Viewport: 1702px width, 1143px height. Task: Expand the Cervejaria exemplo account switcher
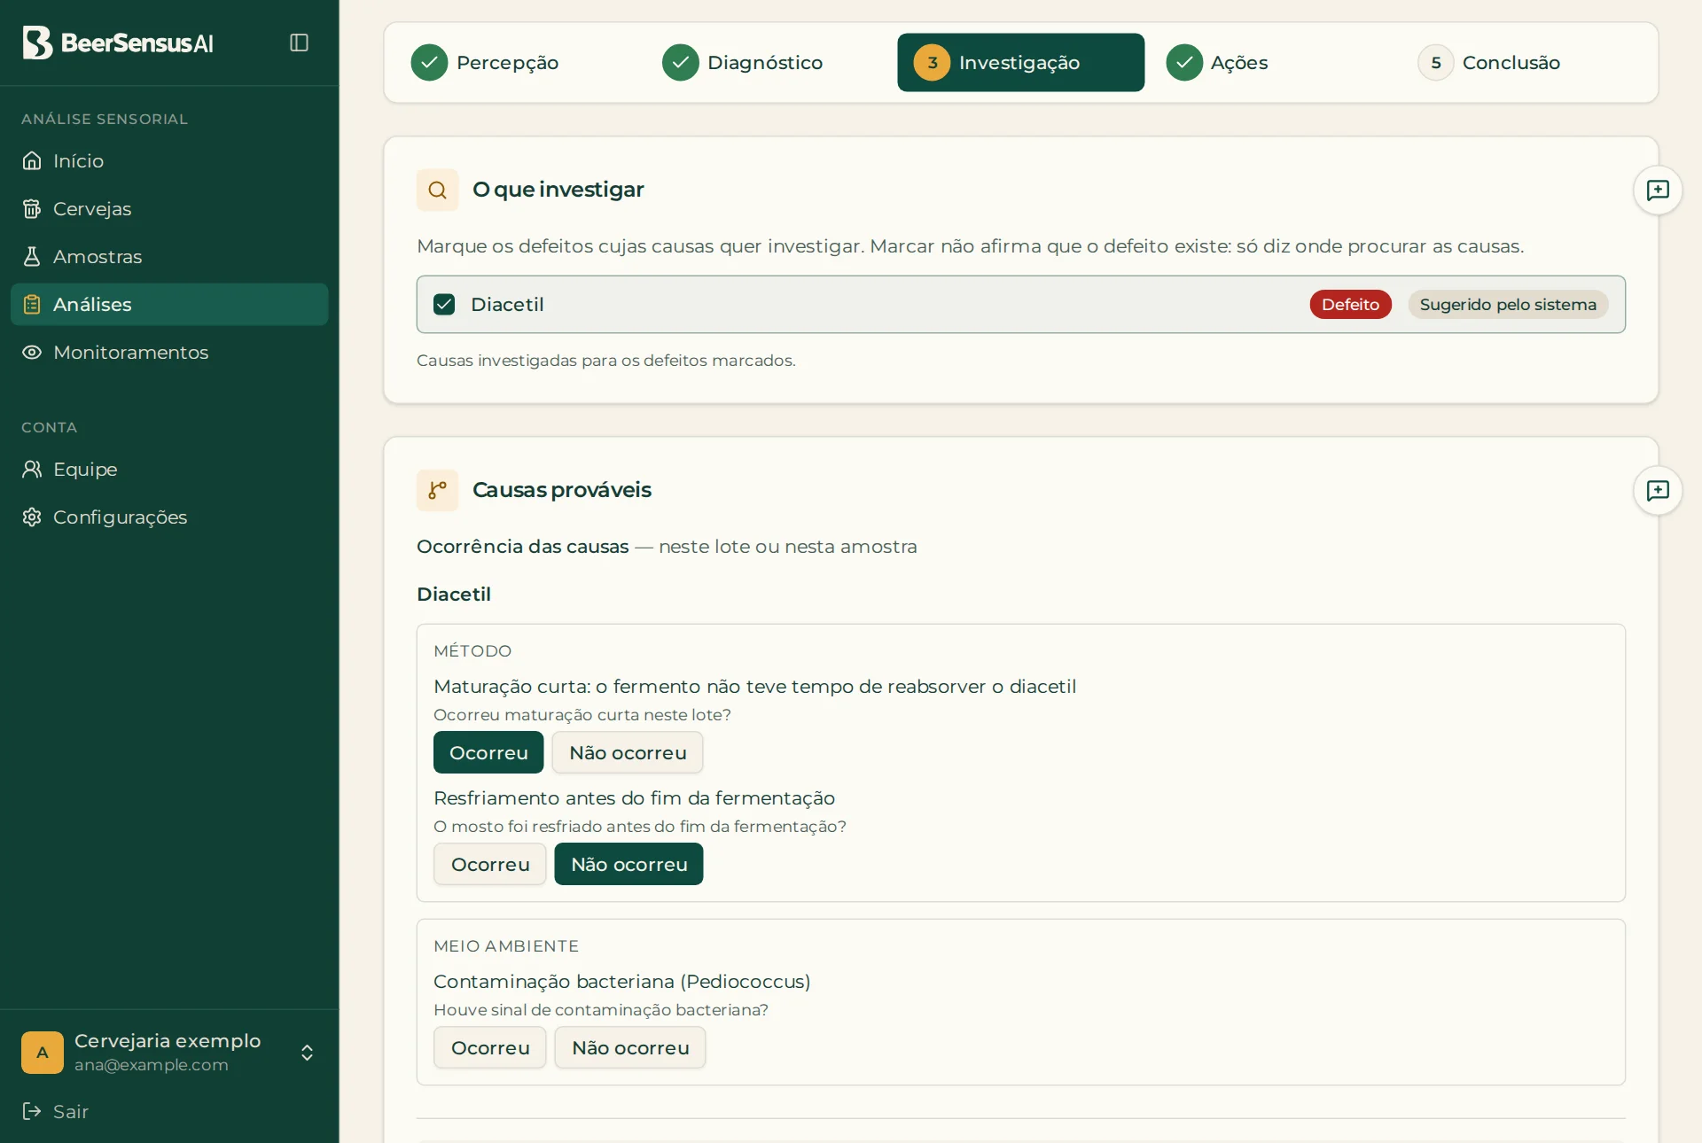pos(307,1053)
